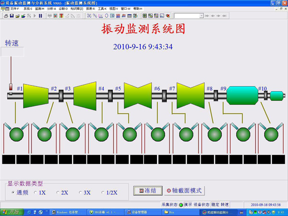Select the 通频 radio button
Screen dimensions: 288x216
(13, 192)
